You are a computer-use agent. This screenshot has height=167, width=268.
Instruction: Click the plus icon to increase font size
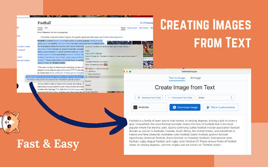138,98
